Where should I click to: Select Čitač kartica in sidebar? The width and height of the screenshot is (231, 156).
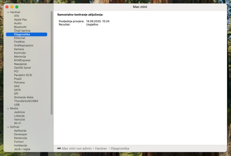tap(22, 31)
